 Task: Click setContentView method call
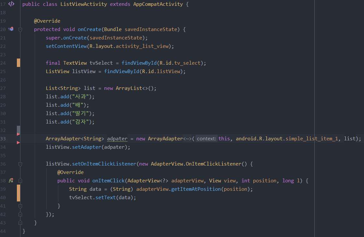click(66, 46)
